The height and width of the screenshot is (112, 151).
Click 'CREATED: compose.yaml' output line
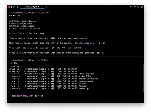(22, 26)
